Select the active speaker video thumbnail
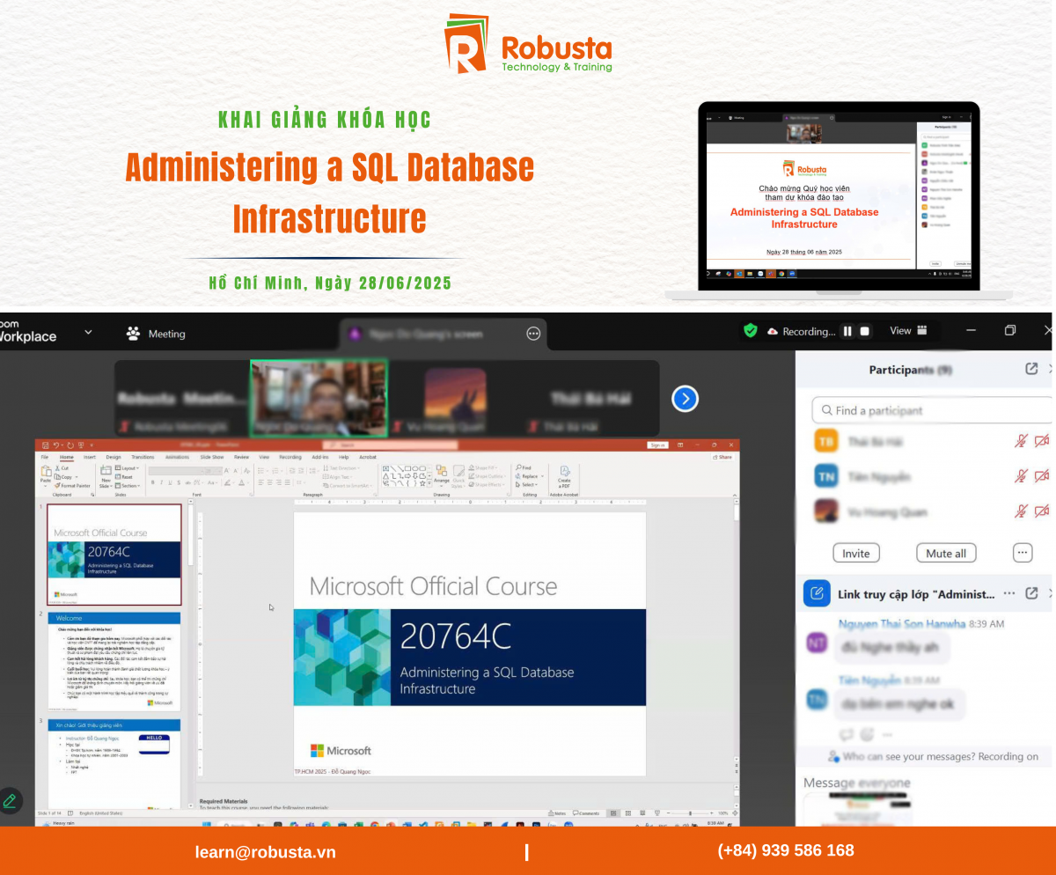The width and height of the screenshot is (1056, 875). pyautogui.click(x=319, y=398)
